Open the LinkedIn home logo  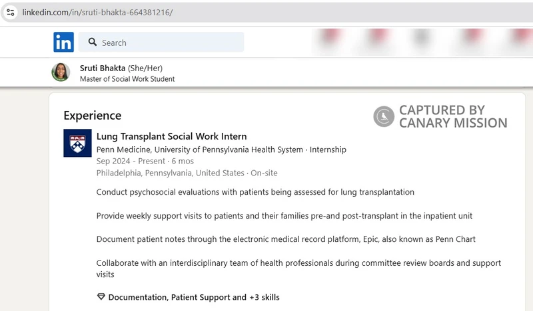(64, 42)
